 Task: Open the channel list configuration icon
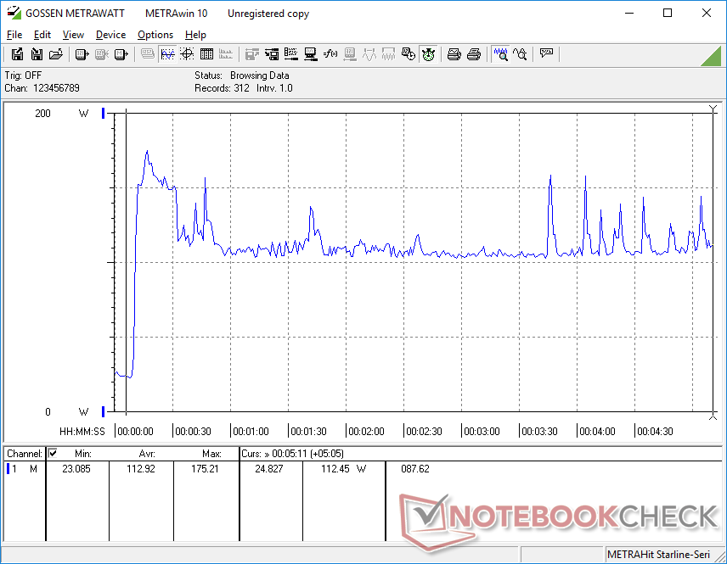[x=290, y=54]
